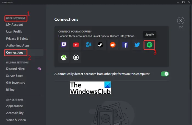Connect a Twitch account

[64, 45]
